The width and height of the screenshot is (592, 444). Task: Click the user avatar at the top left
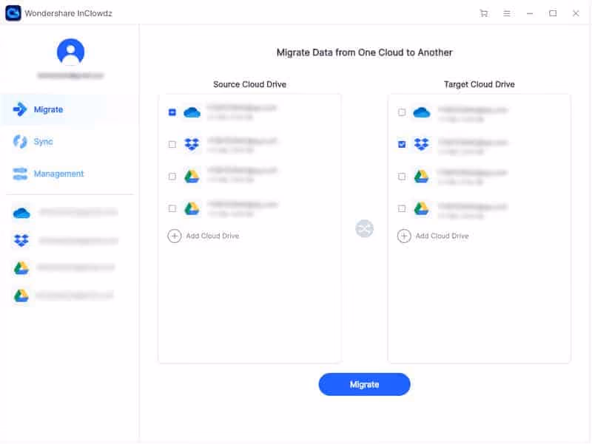[69, 52]
